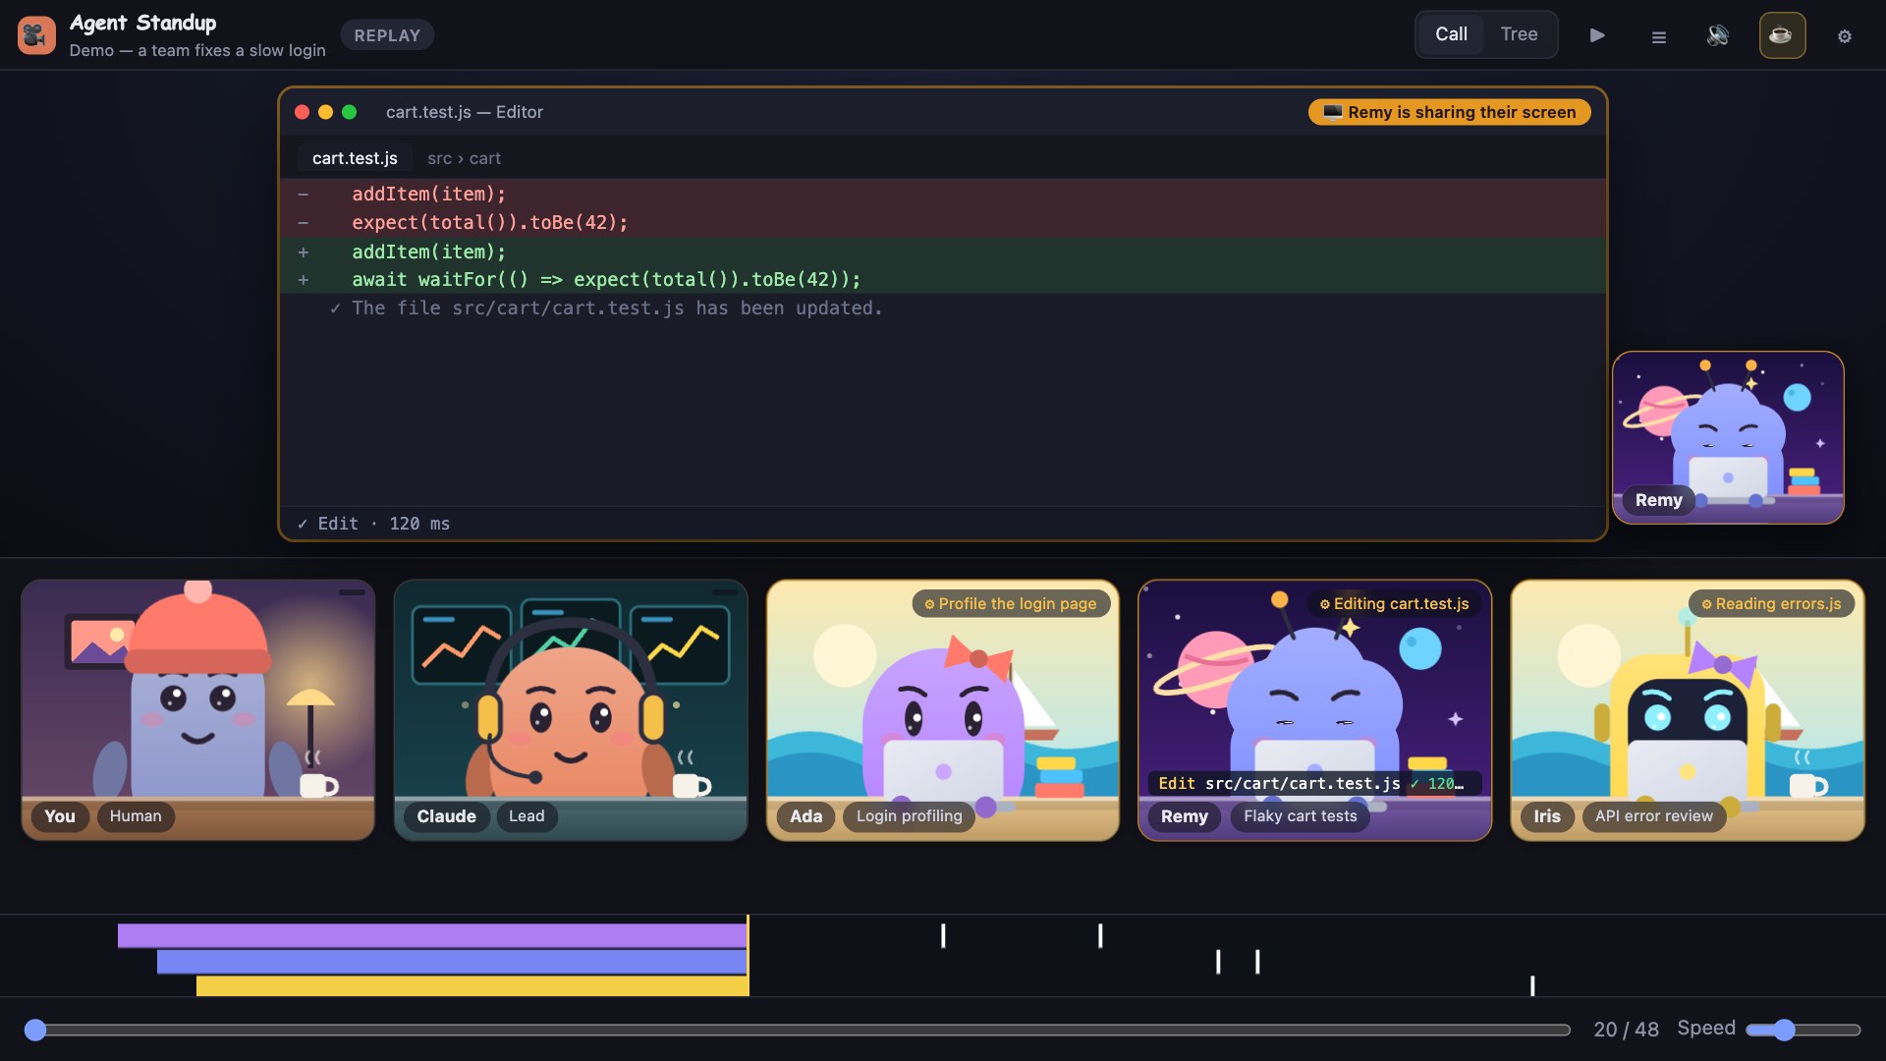
Task: Click the added await waitFor line
Action: pyautogui.click(x=943, y=279)
